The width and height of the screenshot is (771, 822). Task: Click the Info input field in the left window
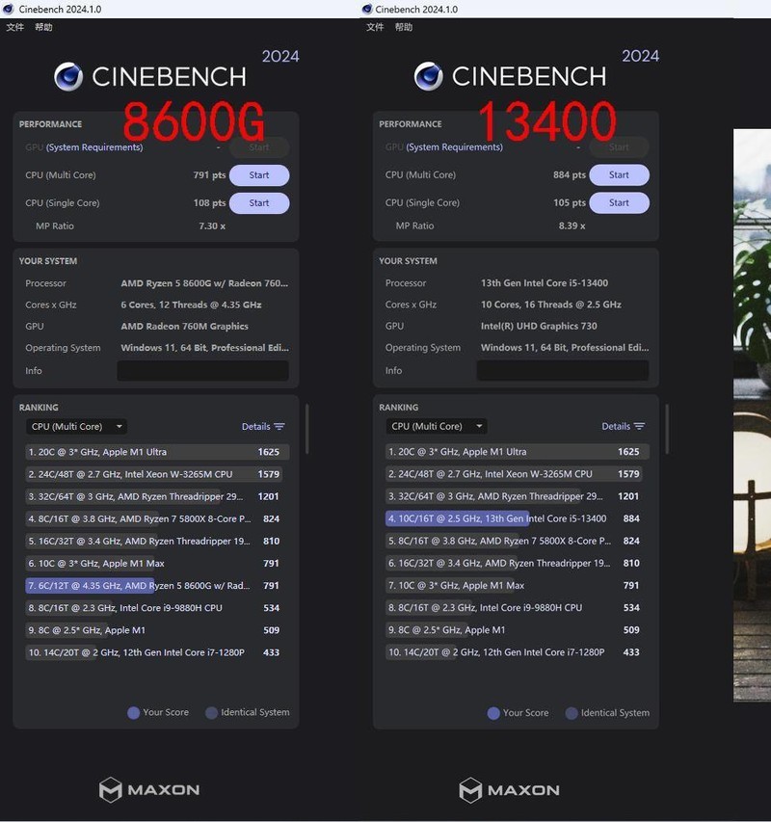point(202,371)
